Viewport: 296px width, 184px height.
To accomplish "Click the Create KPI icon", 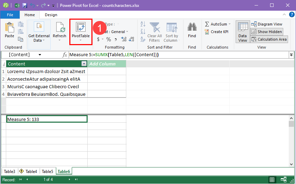I will click(207, 32).
